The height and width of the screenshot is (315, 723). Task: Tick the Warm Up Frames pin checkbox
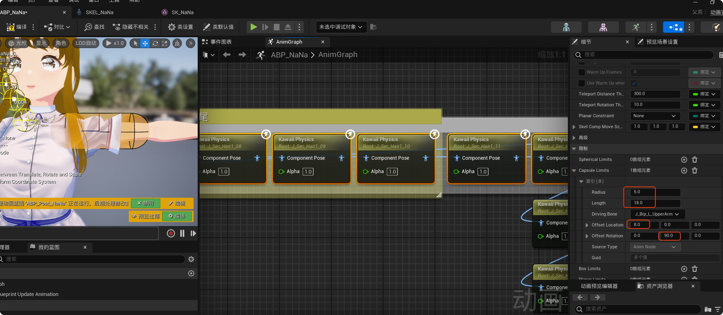point(582,72)
